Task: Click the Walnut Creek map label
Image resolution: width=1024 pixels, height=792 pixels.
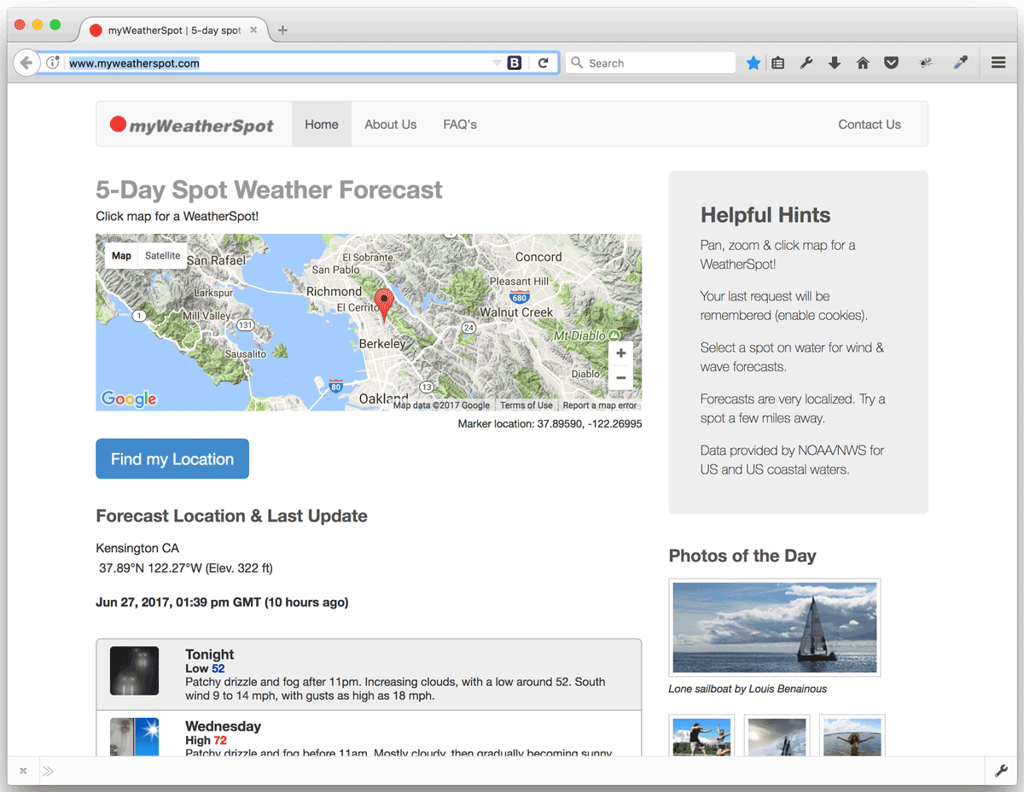Action: click(516, 312)
